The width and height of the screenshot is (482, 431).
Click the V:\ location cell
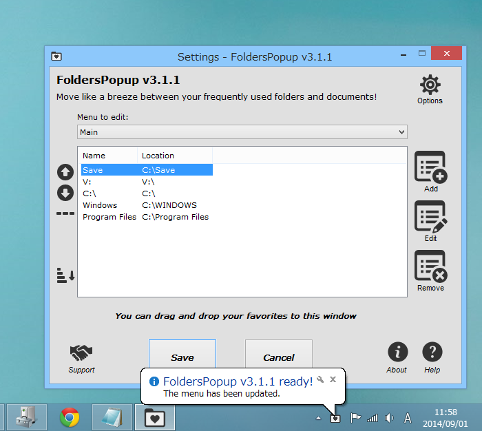pyautogui.click(x=148, y=182)
